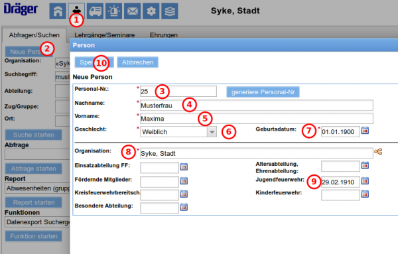The height and width of the screenshot is (254, 398).
Task: Click the Neue Person button
Action: click(29, 52)
